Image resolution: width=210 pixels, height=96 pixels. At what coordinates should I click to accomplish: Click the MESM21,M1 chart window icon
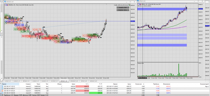coord(5,2)
